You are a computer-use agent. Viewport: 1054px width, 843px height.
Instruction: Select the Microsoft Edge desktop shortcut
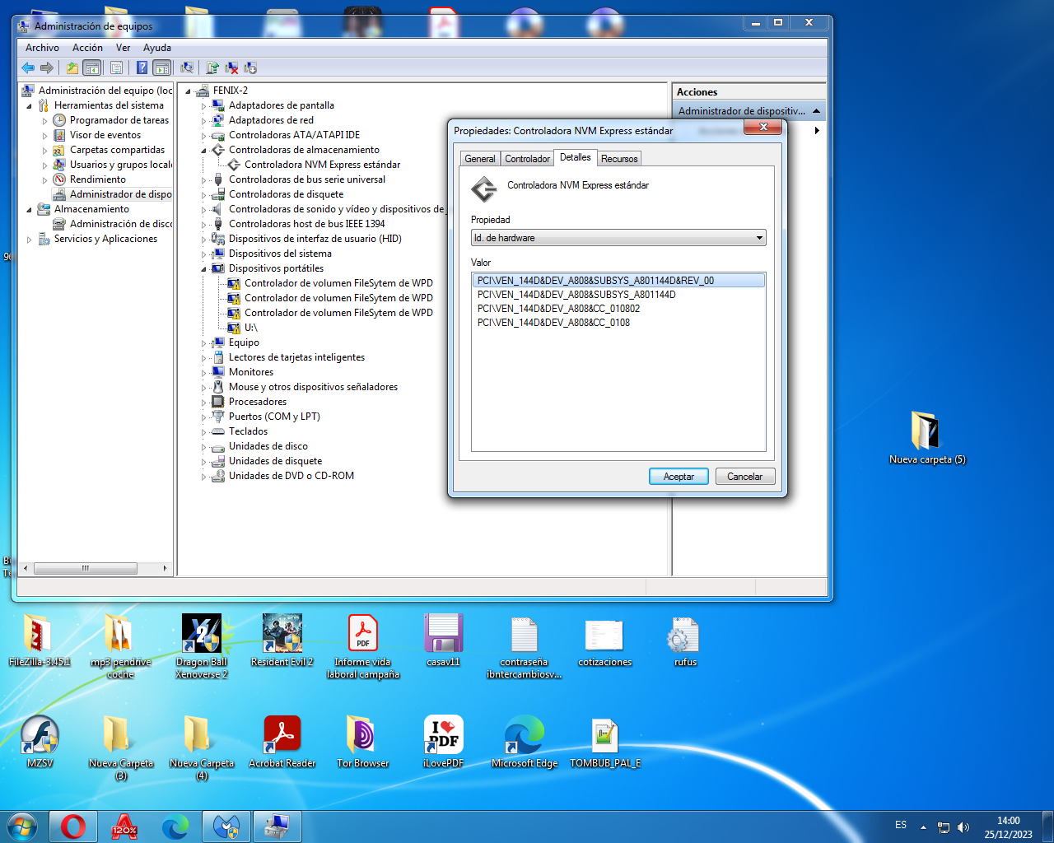(525, 742)
